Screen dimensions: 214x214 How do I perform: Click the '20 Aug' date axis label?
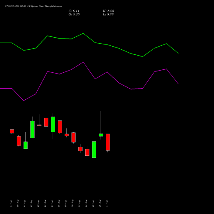click(72, 204)
